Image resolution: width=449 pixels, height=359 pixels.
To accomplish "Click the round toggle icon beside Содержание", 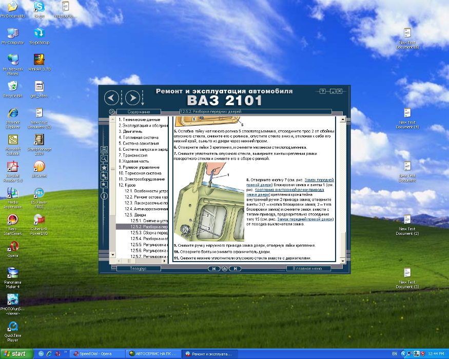I will [112, 112].
